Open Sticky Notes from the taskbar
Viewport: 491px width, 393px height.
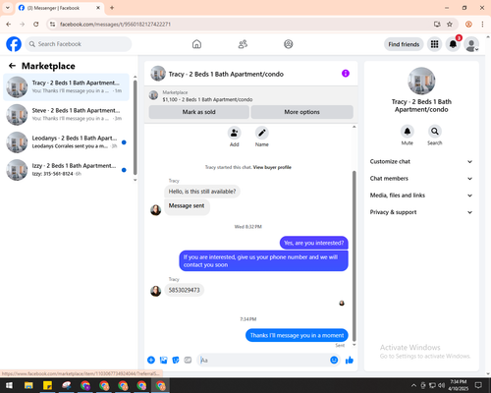coord(47,385)
